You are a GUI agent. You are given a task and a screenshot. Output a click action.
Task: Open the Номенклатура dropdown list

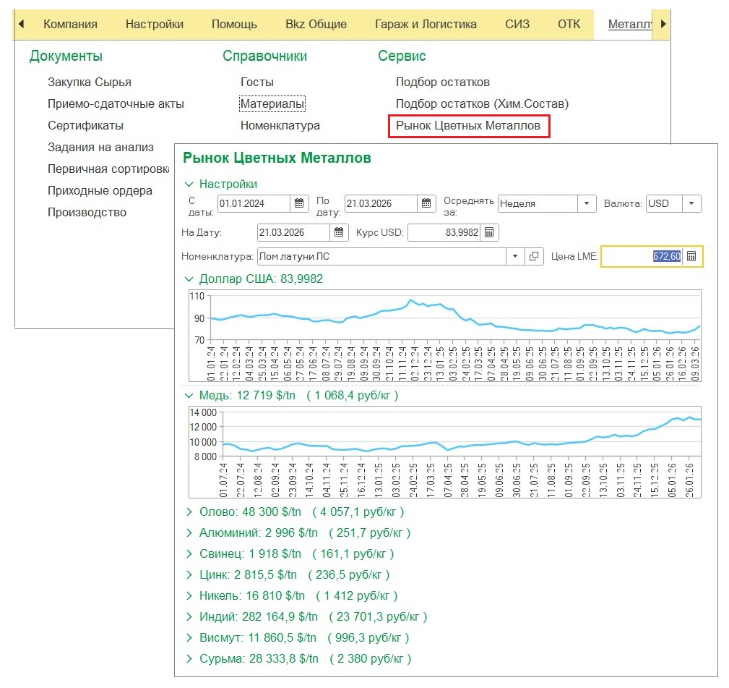[x=515, y=256]
